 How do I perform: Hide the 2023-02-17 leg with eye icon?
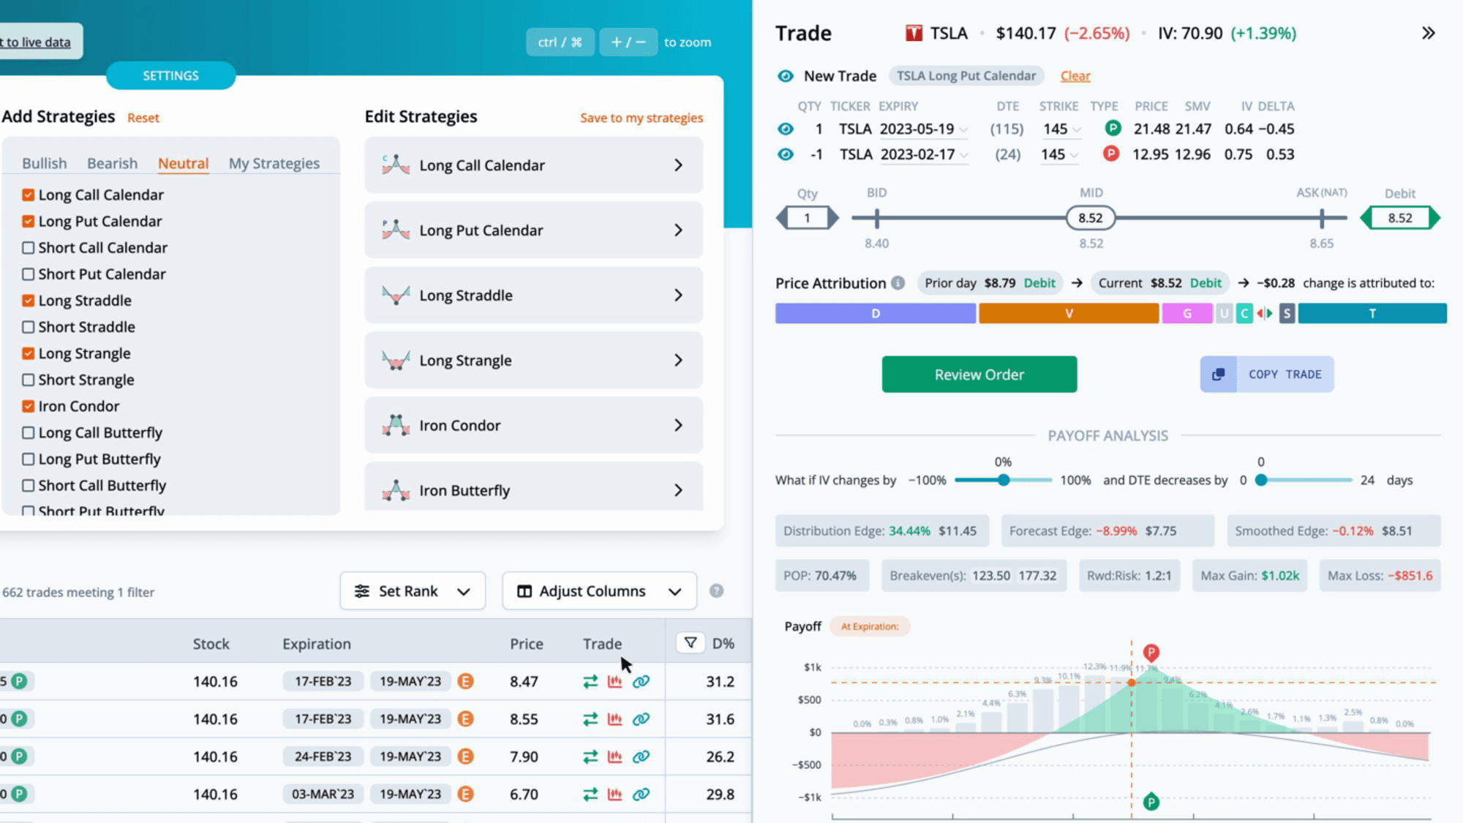click(785, 154)
